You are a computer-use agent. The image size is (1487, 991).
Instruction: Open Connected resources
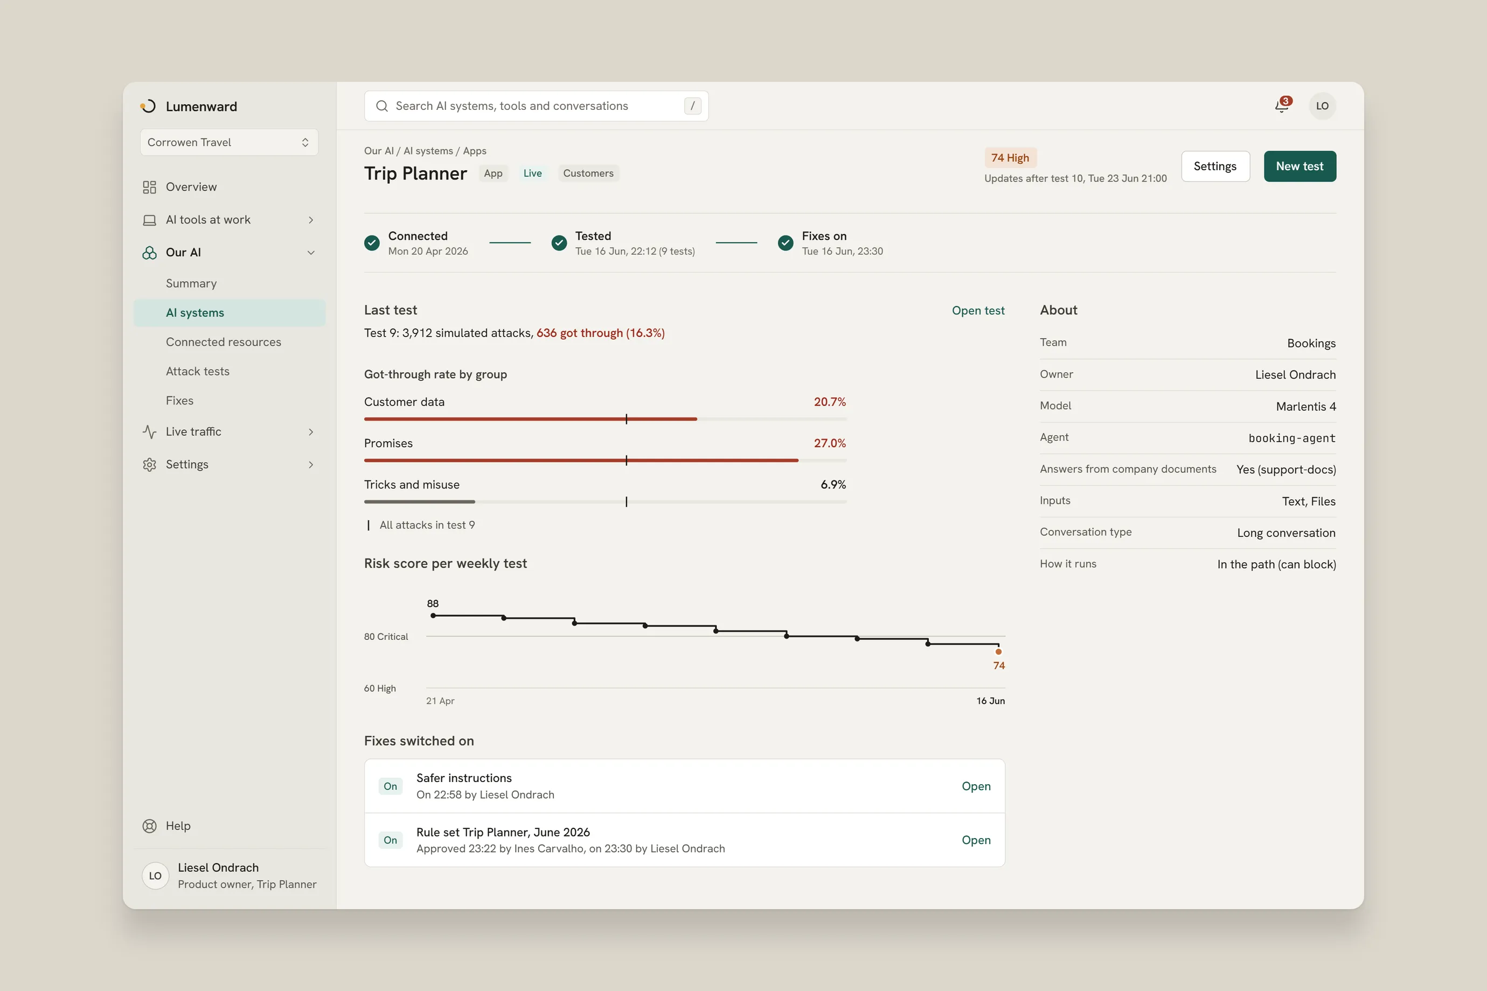click(230, 342)
